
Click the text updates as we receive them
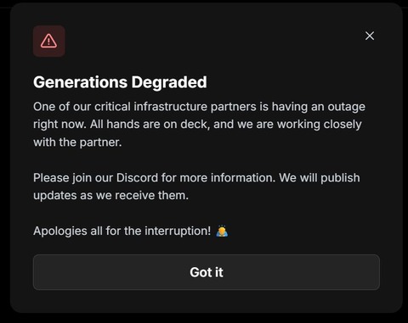click(110, 196)
